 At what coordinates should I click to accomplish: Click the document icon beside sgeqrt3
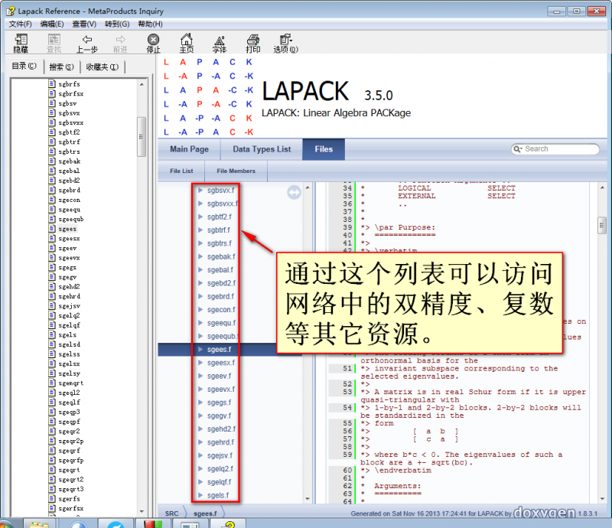coord(52,489)
